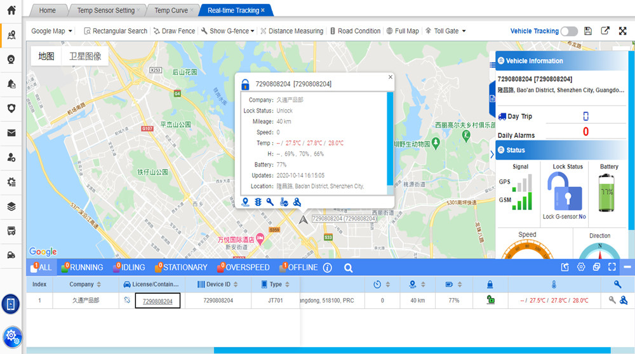The width and height of the screenshot is (635, 354).
Task: Click the horizontal scrollbar at bottom
Action: click(412, 350)
